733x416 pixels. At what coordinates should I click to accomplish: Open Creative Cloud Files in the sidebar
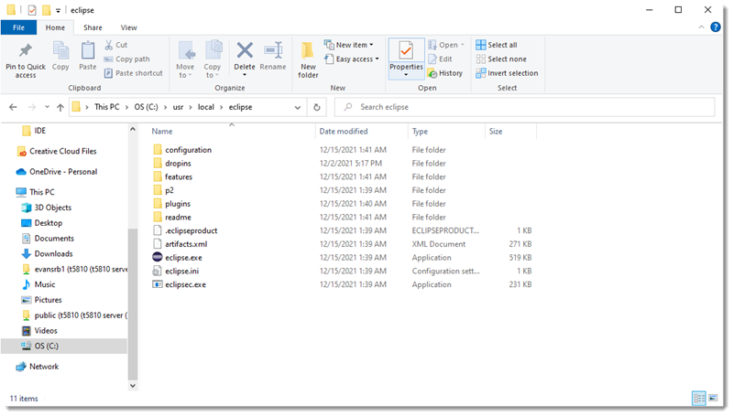pos(62,151)
